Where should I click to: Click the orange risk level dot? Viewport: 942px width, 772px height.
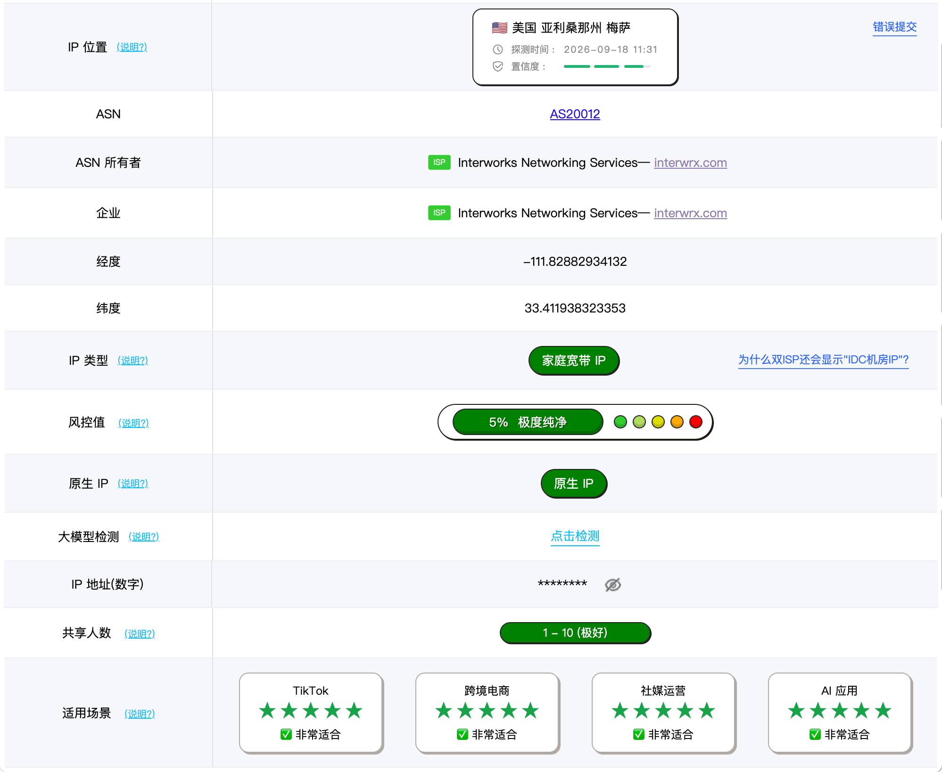[x=677, y=422]
